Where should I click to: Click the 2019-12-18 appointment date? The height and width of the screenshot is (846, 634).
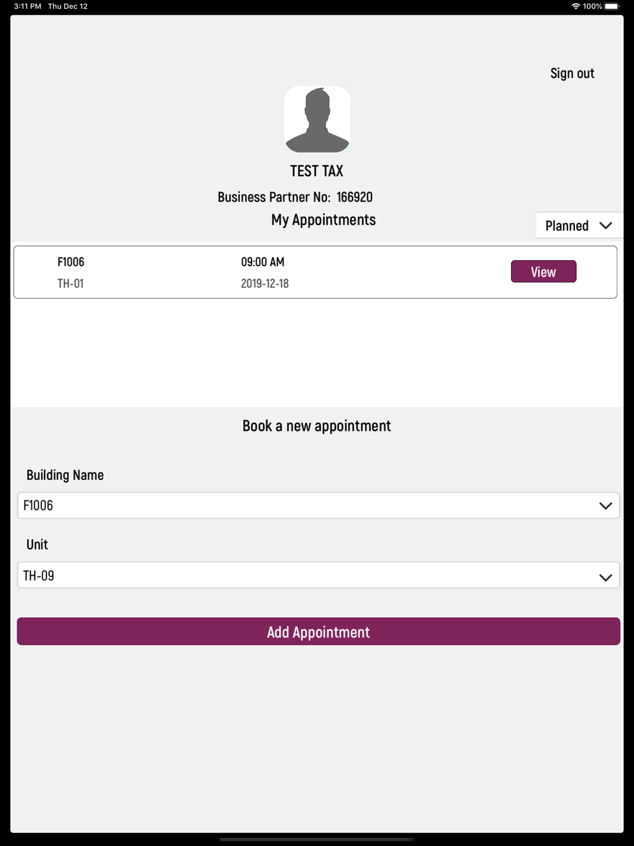[x=264, y=283]
